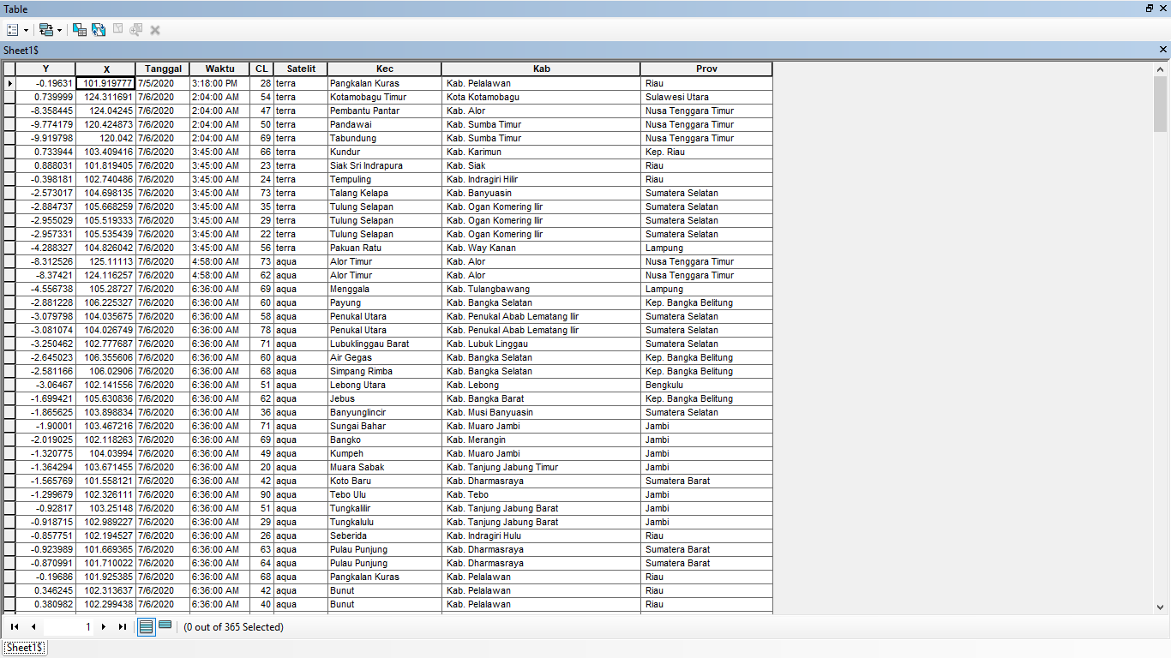Click the cell Sulawesi Utara

click(706, 97)
